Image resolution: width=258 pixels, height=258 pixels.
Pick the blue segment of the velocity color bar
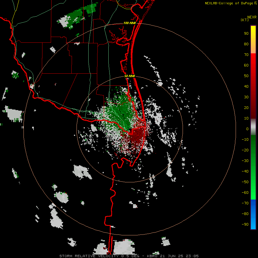253,214
